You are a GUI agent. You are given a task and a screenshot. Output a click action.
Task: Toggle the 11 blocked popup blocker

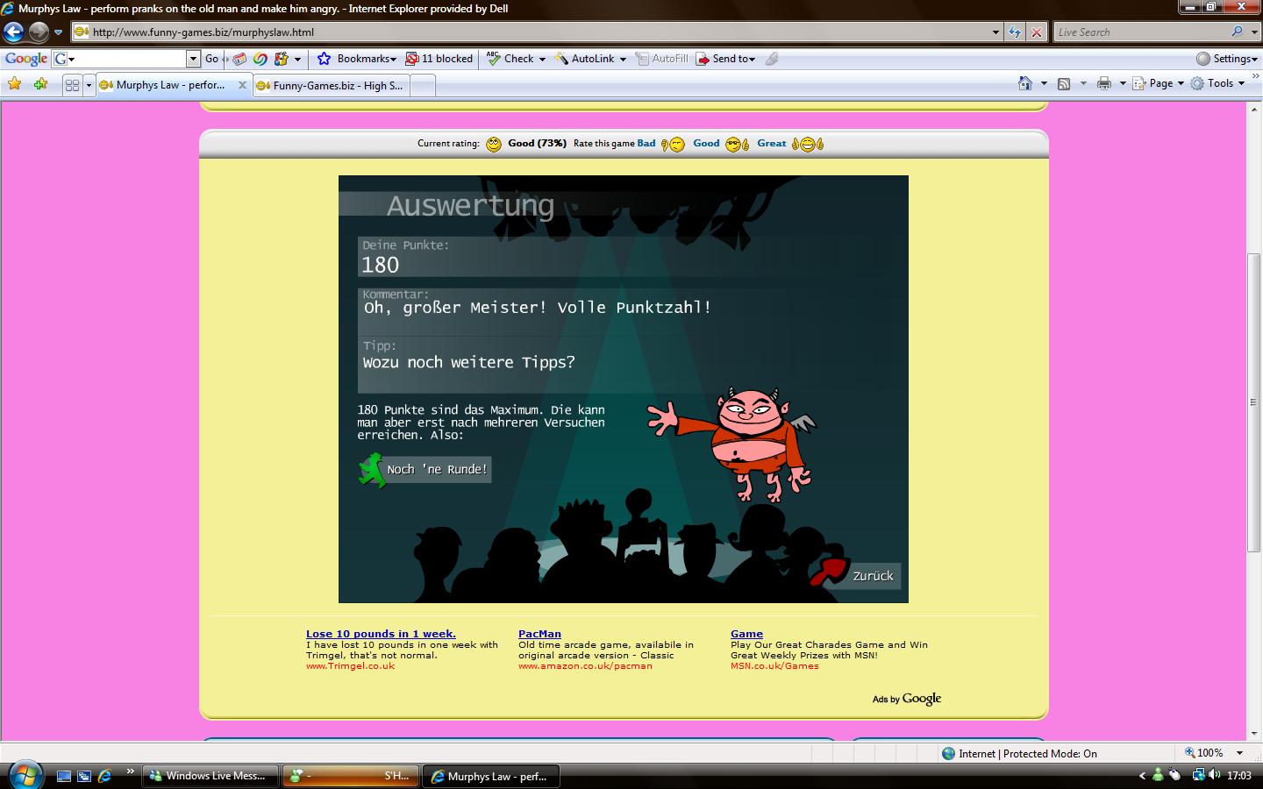(x=439, y=59)
